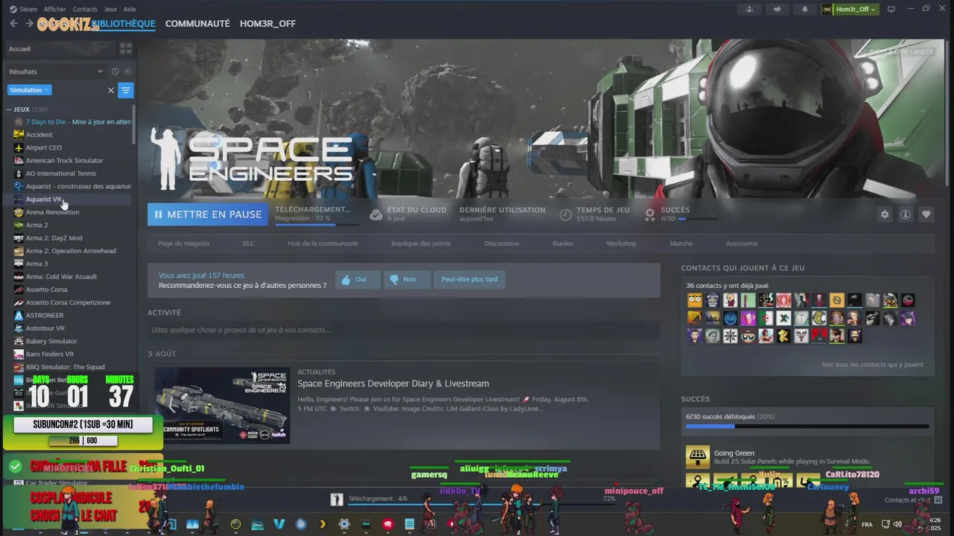The width and height of the screenshot is (954, 536).
Task: Show ready-to-play games filter icon
Action: [127, 71]
